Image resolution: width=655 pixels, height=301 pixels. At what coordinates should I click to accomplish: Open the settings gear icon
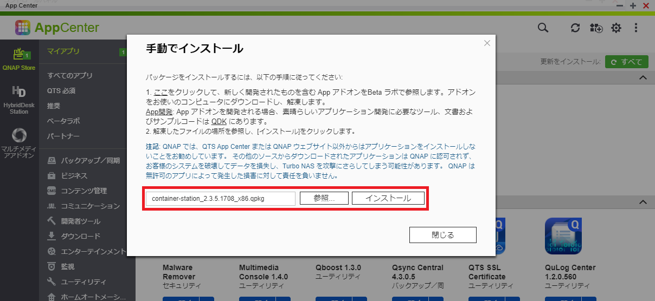pos(616,28)
